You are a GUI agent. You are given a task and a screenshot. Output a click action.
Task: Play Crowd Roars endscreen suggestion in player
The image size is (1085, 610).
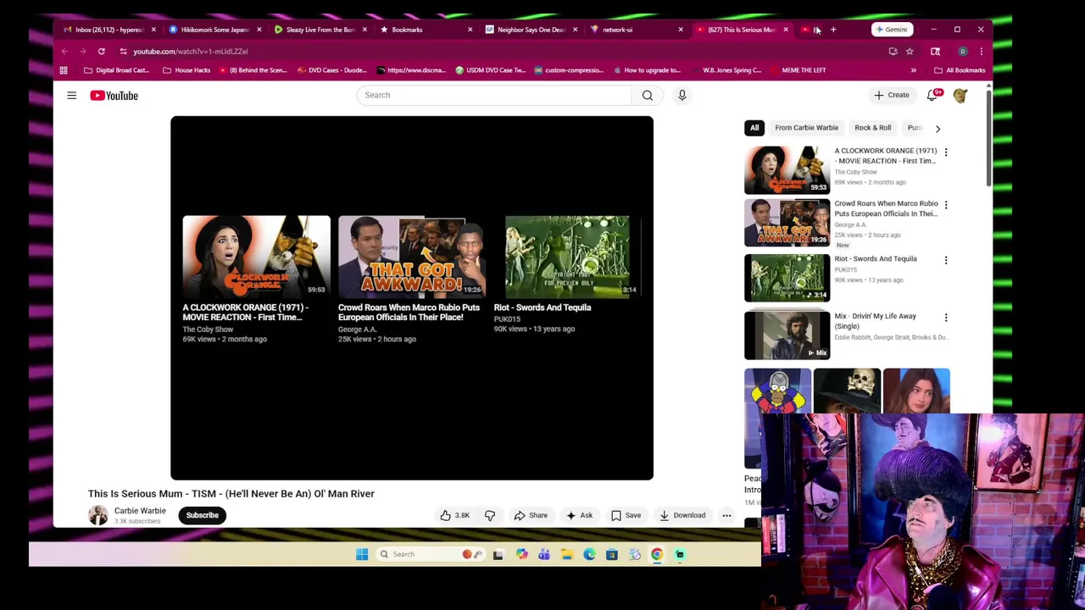coord(412,256)
